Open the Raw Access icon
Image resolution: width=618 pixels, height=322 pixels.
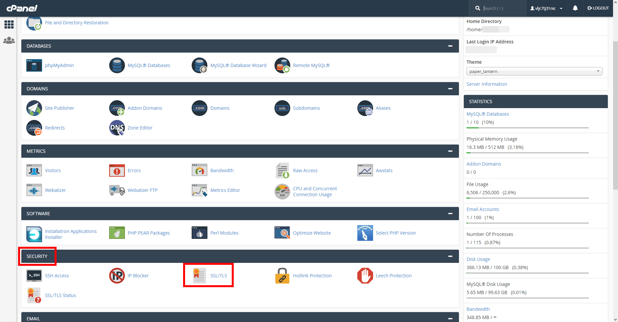[282, 171]
